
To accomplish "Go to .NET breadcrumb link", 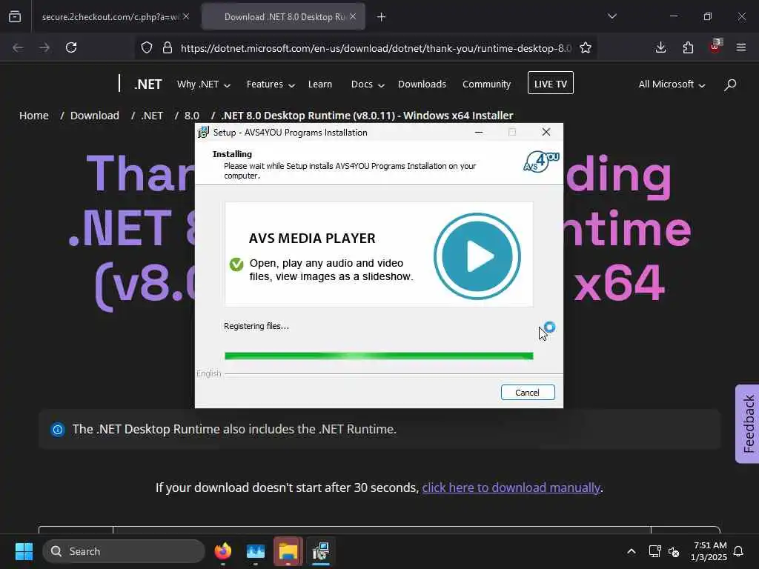I will [x=152, y=116].
